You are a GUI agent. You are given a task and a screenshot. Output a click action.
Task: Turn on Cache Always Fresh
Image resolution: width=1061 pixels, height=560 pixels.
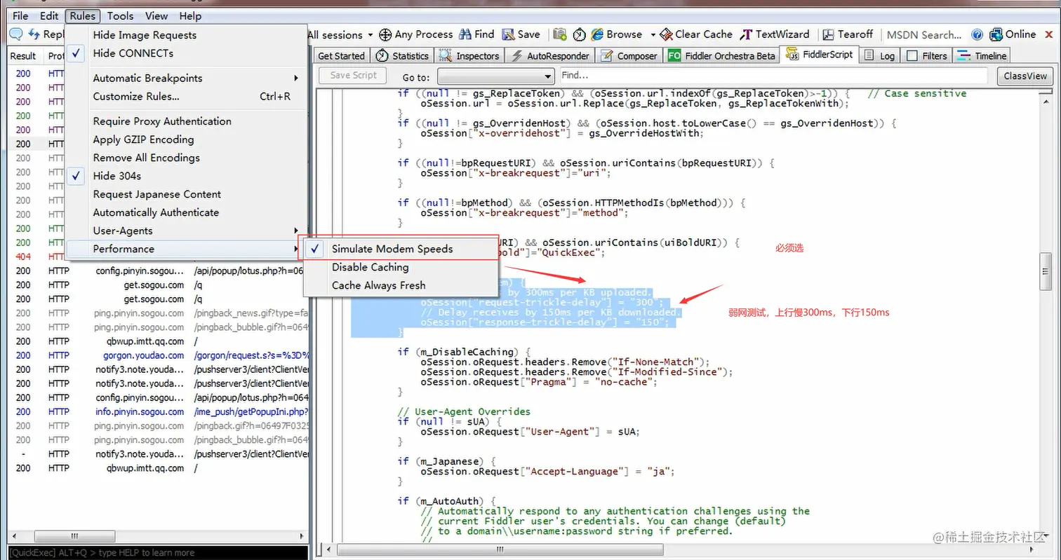400,285
